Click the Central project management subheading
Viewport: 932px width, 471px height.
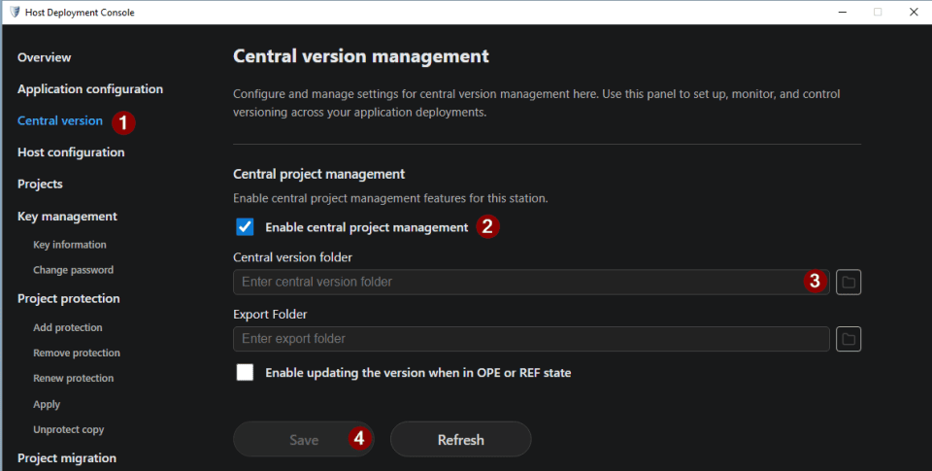[x=318, y=174]
